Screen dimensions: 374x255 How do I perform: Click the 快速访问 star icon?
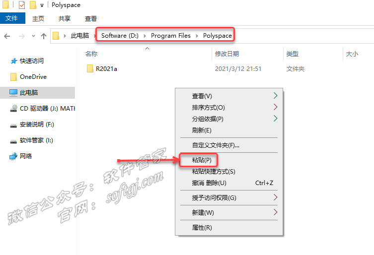(14, 61)
